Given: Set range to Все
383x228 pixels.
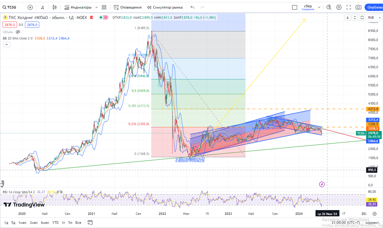Looking at the screenshot, I should (x=79, y=223).
